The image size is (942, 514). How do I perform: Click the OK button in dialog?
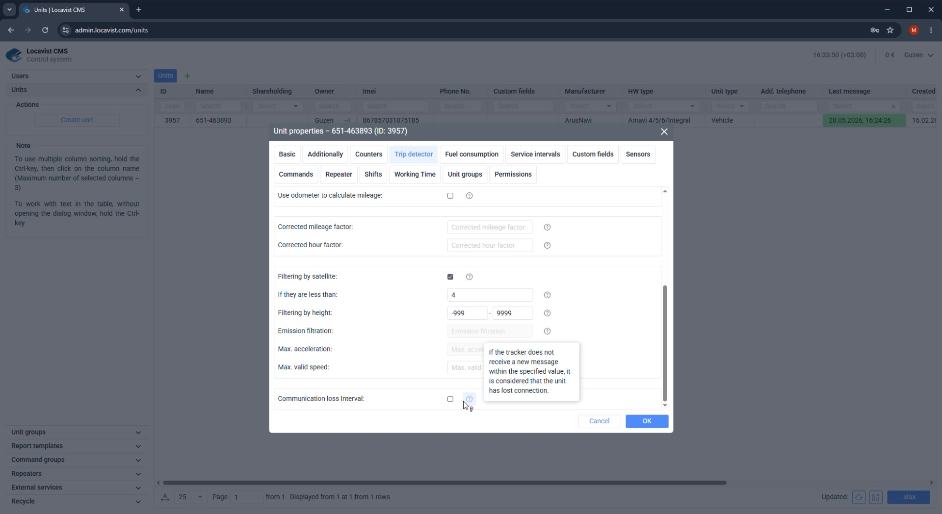[x=647, y=421]
